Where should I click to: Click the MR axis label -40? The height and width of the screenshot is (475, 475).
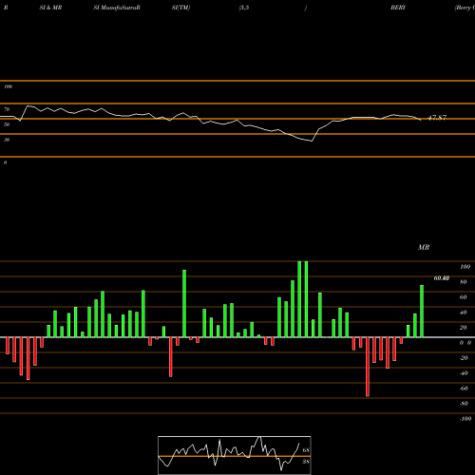[464, 373]
